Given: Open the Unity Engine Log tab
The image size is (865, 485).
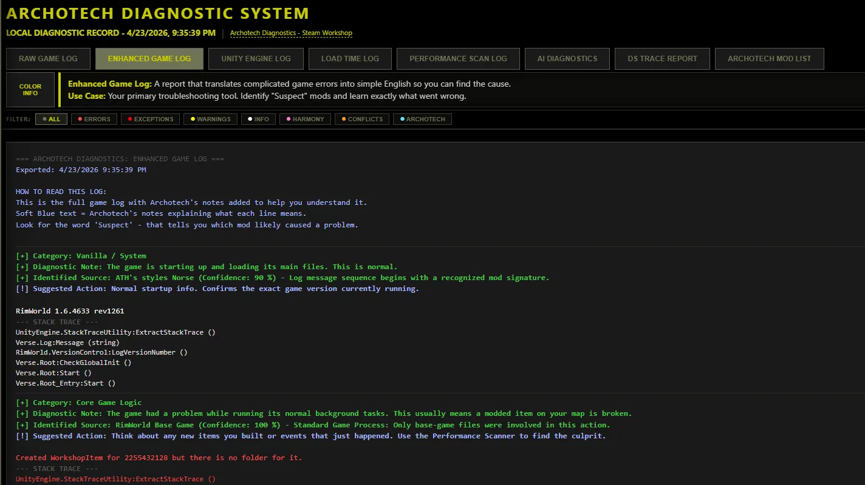Looking at the screenshot, I should 256,59.
